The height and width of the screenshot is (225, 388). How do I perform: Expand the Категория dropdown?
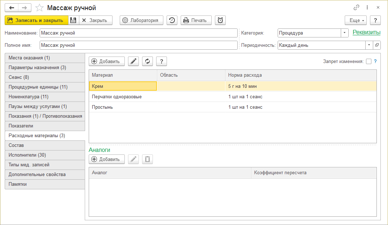[x=345, y=33]
